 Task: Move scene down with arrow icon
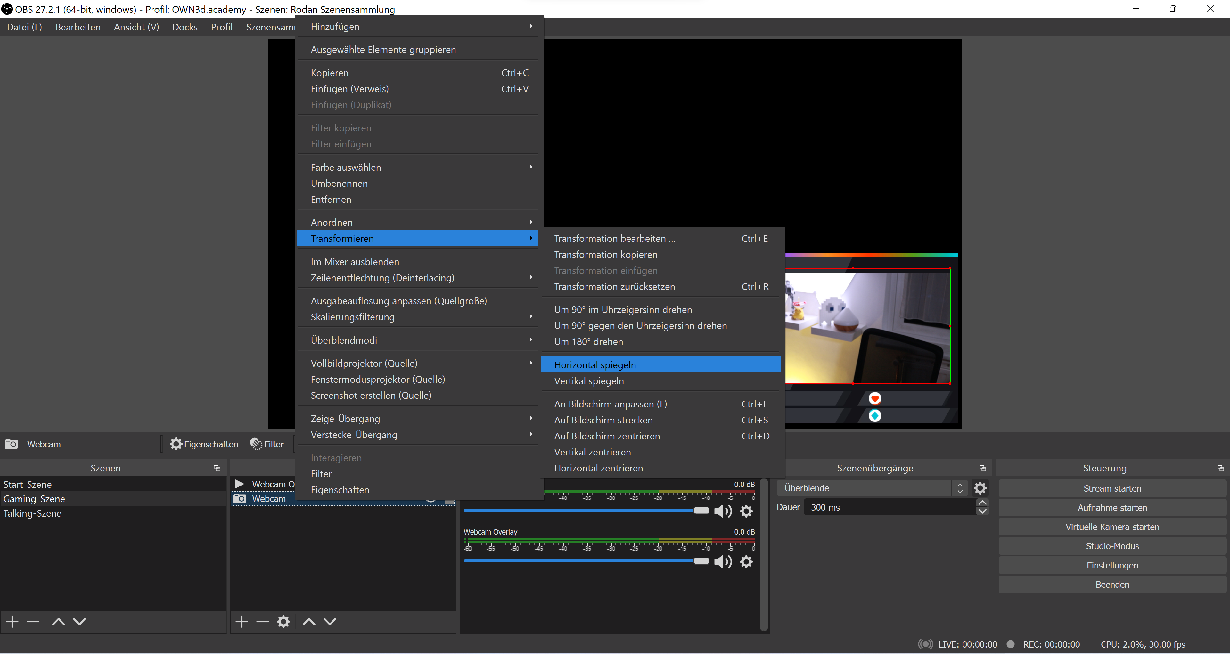[x=79, y=622]
